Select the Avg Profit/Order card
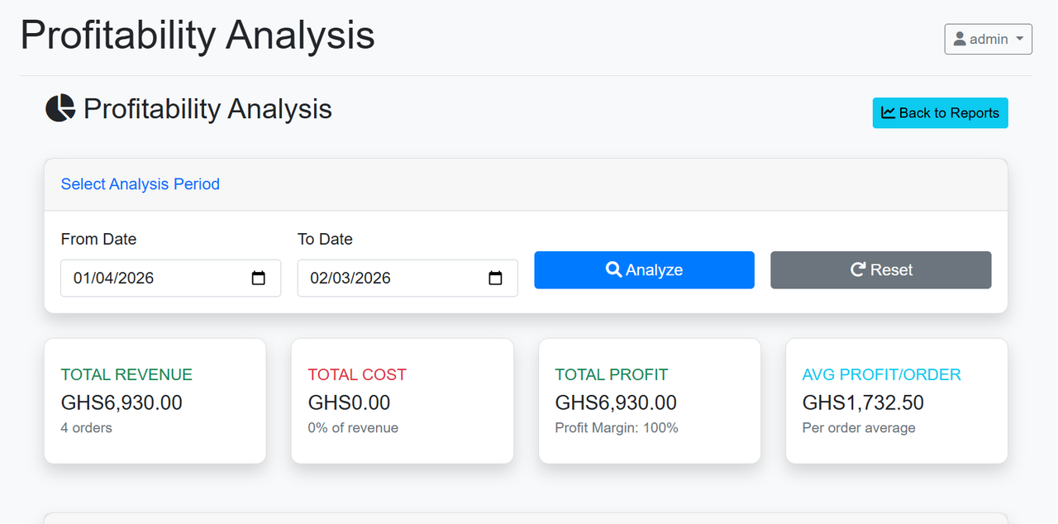 coord(897,401)
